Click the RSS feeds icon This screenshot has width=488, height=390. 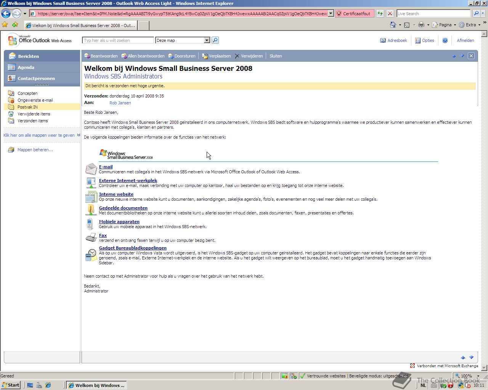(407, 25)
